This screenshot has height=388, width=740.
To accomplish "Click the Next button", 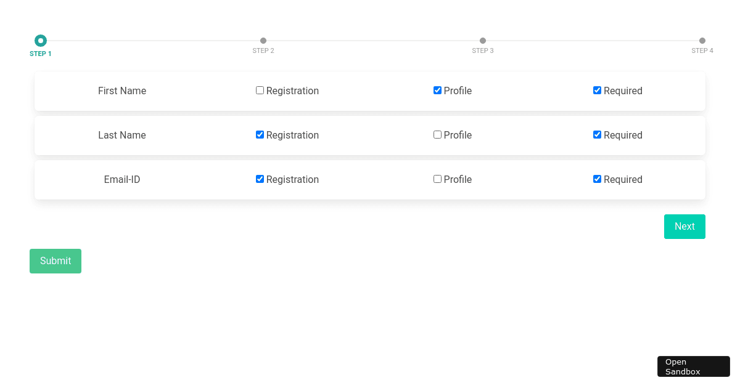I will 684,226.
